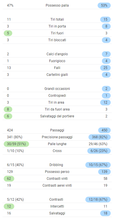This screenshot has width=113, height=223.
Task: Click the Grandi occasioni value 2
Action: (106, 89)
